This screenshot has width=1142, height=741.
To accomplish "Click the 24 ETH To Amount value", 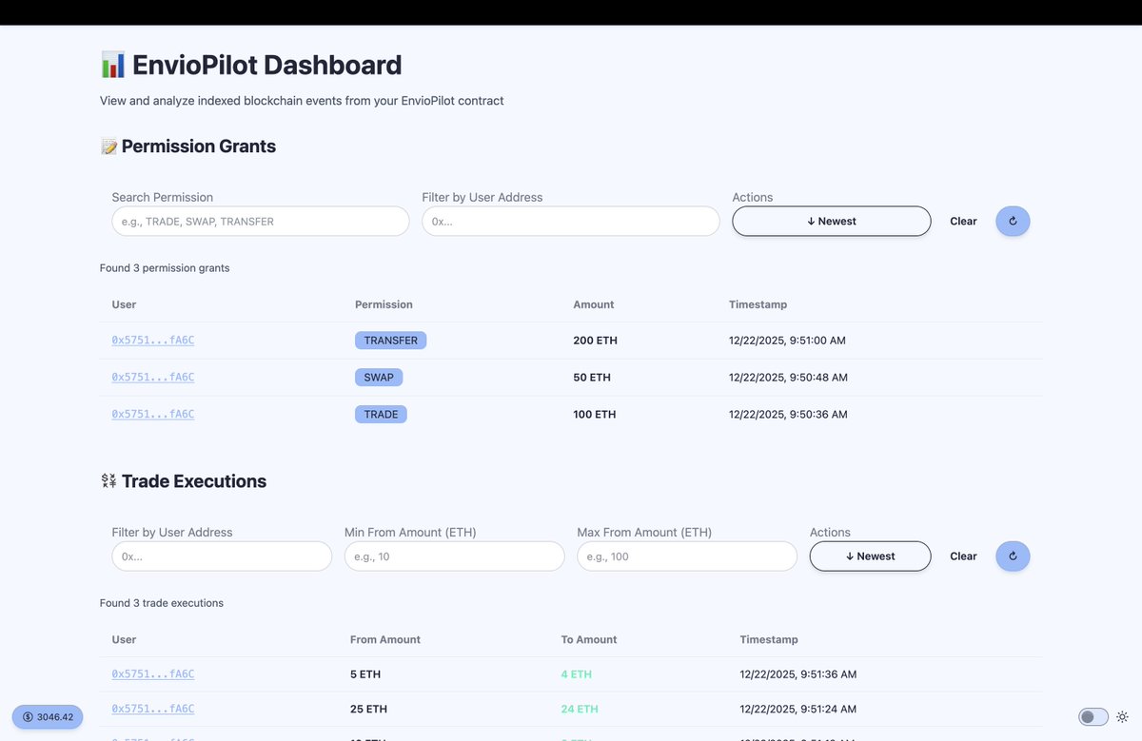I will [580, 709].
